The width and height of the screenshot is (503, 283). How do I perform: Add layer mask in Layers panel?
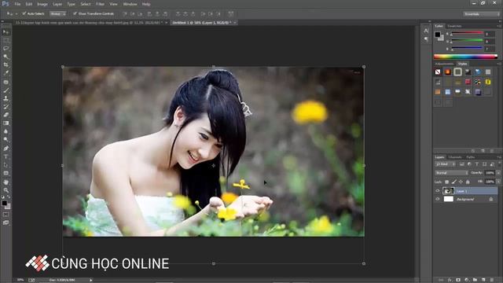[458, 280]
